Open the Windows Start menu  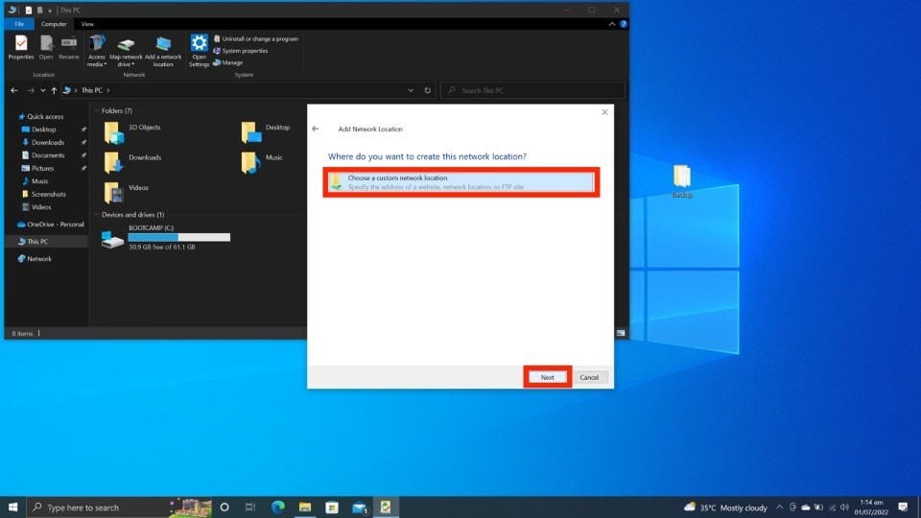tap(12, 507)
